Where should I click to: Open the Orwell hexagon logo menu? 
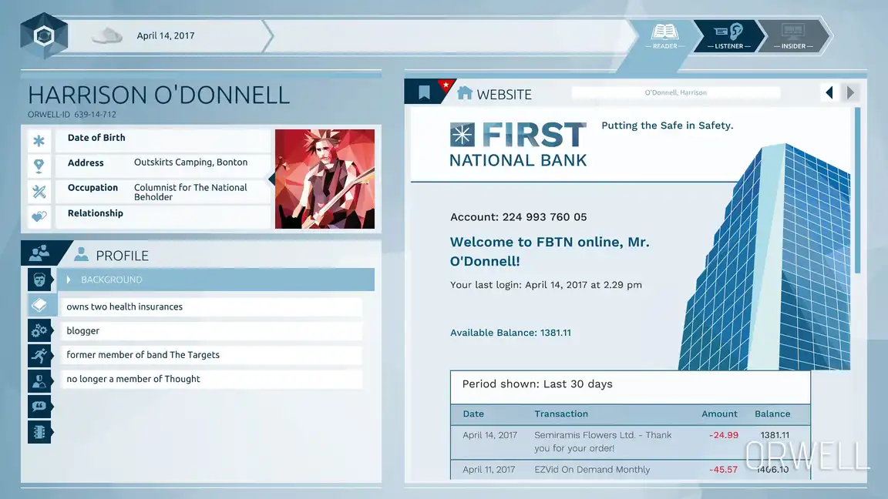coord(44,35)
